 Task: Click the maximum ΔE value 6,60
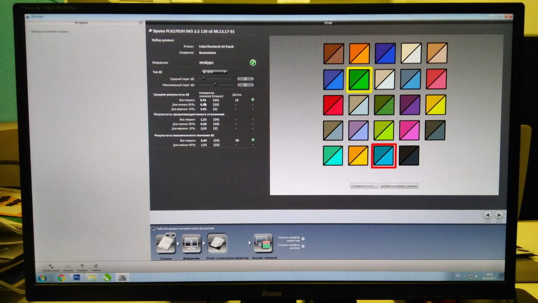point(203,141)
